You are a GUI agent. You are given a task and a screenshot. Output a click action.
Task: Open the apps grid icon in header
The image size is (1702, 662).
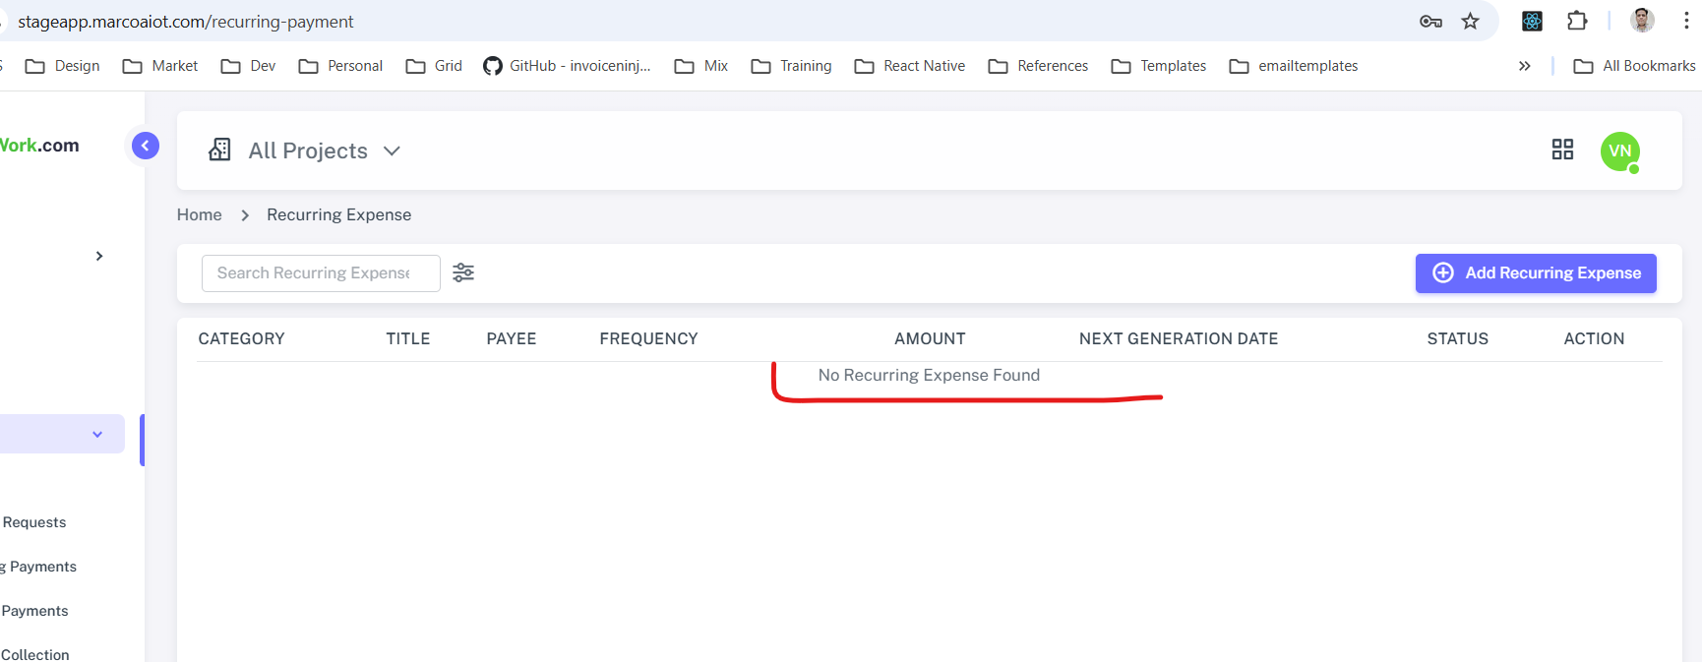point(1562,150)
